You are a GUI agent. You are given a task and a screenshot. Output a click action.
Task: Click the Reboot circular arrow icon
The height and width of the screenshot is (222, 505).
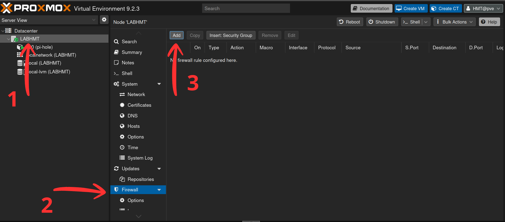[x=341, y=22]
